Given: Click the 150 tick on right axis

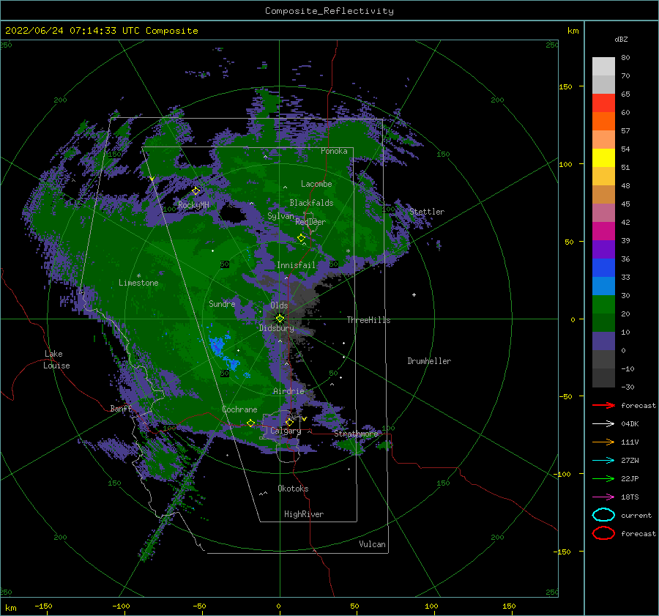Looking at the screenshot, I should pyautogui.click(x=565, y=86).
